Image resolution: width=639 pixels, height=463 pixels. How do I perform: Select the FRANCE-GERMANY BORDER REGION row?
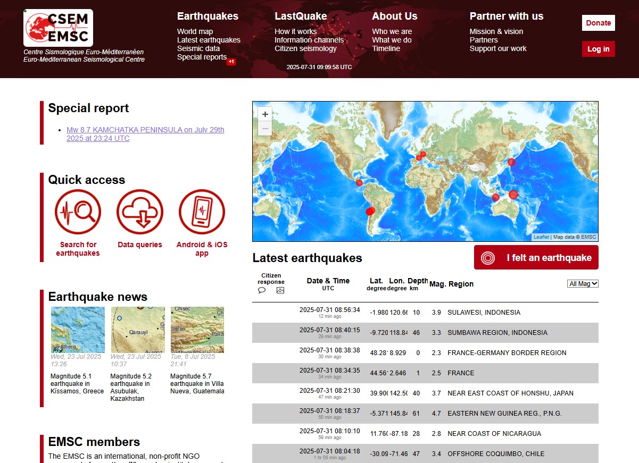tap(425, 353)
